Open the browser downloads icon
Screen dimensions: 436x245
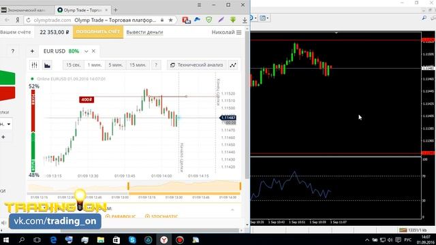click(245, 20)
